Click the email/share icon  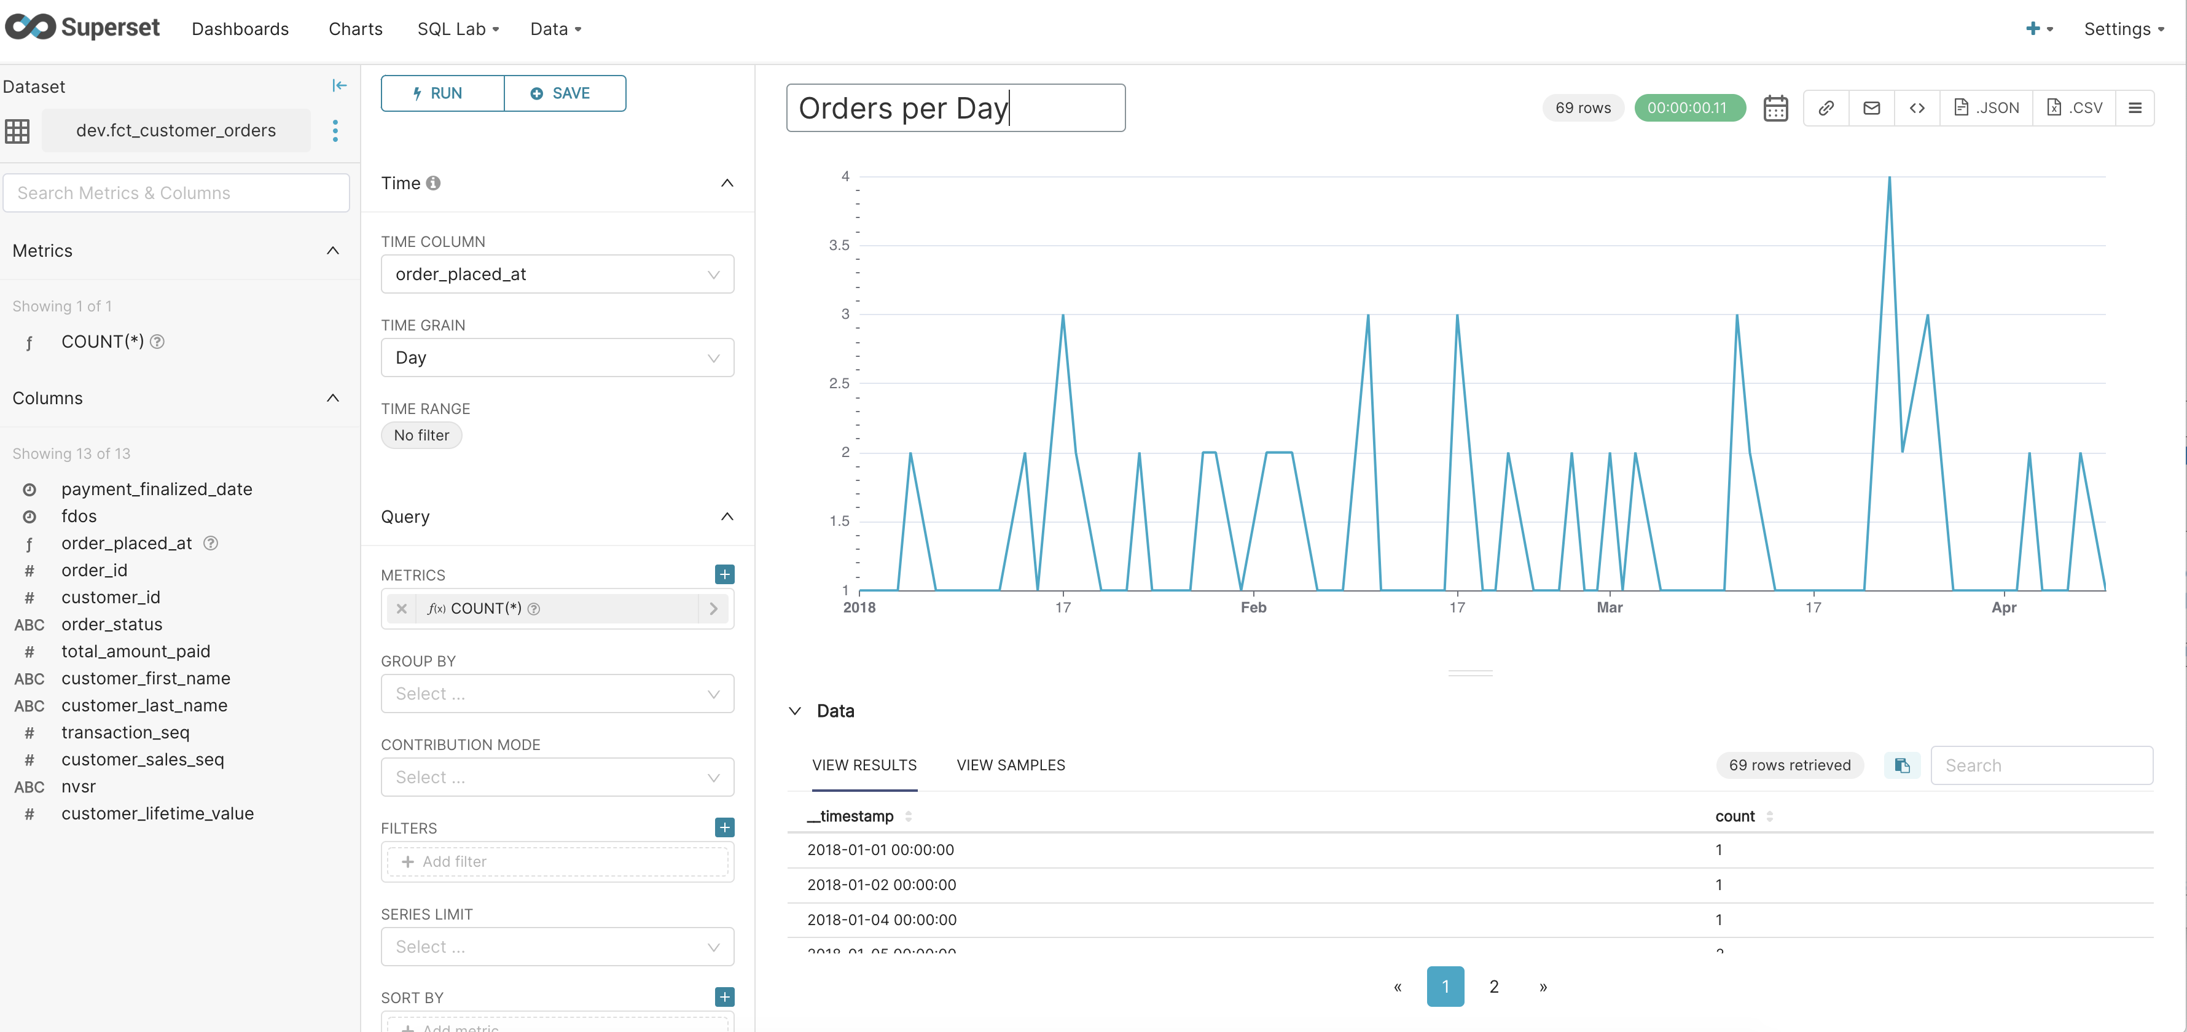1872,107
